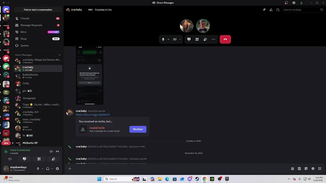This screenshot has width=326, height=183.
Task: Open GIF picker
Action: click(x=299, y=169)
